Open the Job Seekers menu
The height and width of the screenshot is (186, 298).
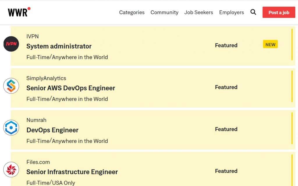198,12
